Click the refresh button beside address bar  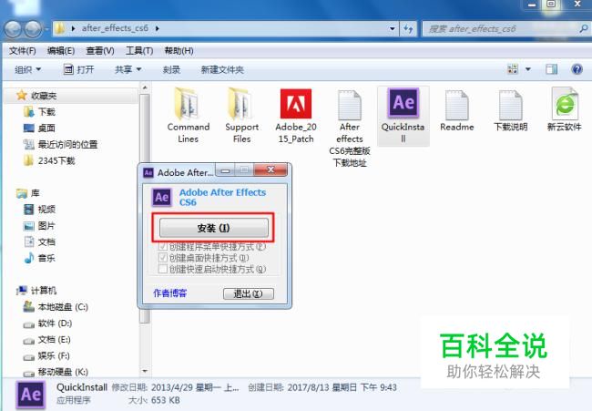408,29
